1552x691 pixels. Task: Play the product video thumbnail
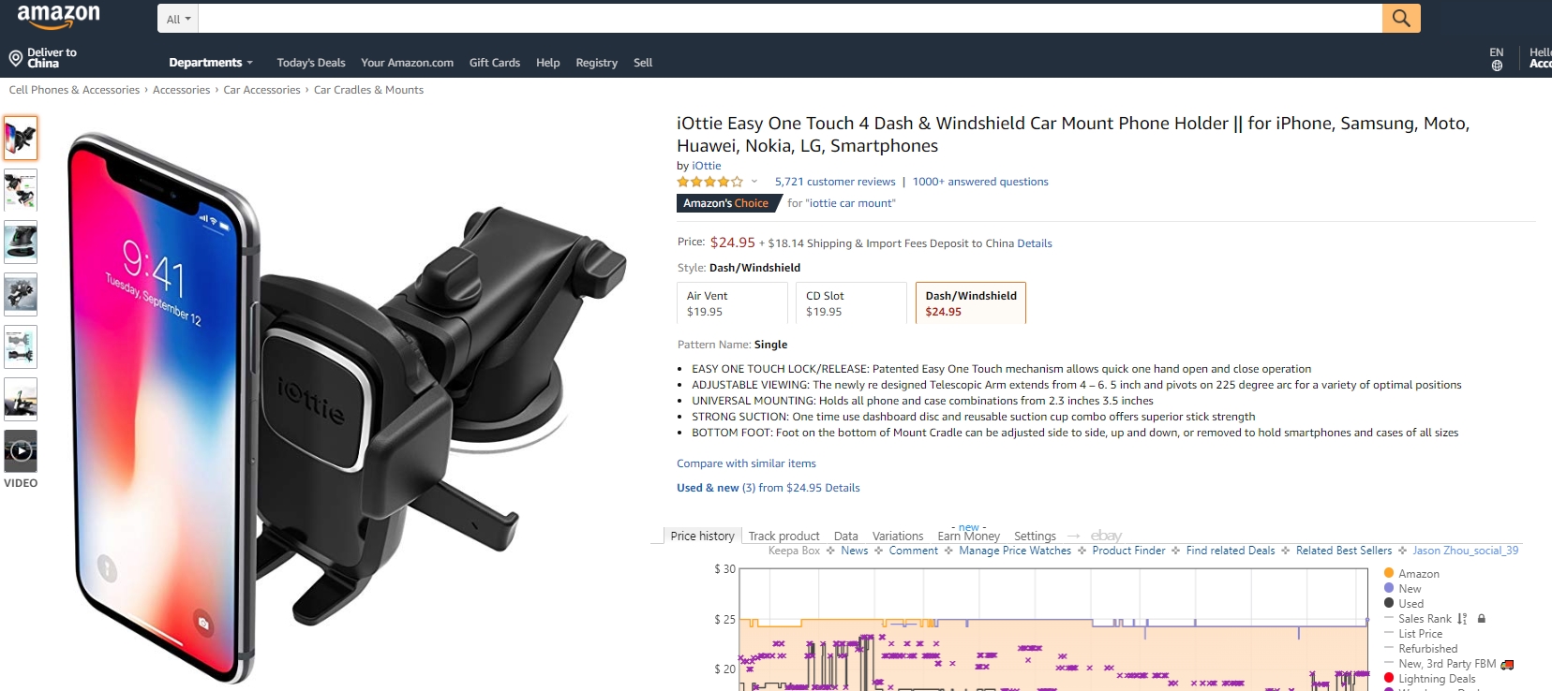click(x=21, y=451)
